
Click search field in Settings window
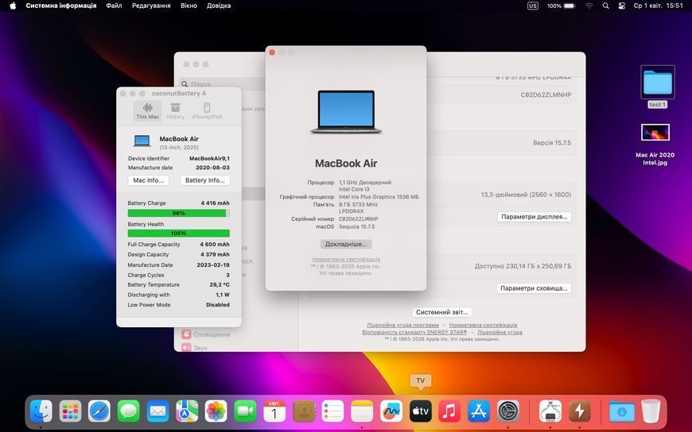tap(223, 83)
